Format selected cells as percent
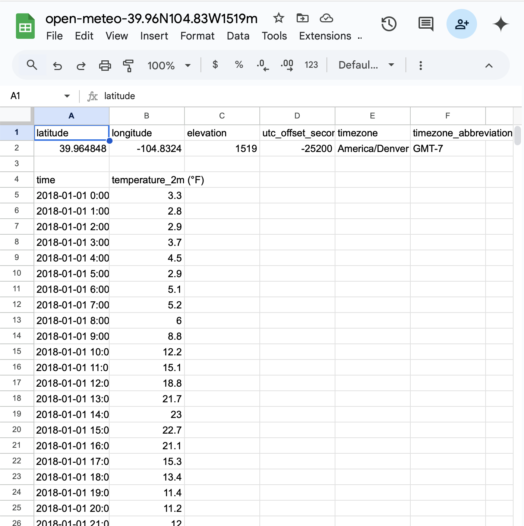524x526 pixels. click(x=239, y=65)
